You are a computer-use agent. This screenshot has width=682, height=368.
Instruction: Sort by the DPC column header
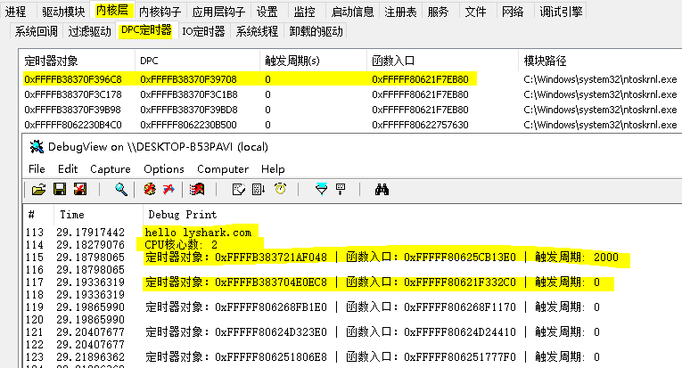[197, 61]
